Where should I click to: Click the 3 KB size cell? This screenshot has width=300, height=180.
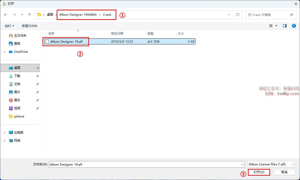coord(191,41)
